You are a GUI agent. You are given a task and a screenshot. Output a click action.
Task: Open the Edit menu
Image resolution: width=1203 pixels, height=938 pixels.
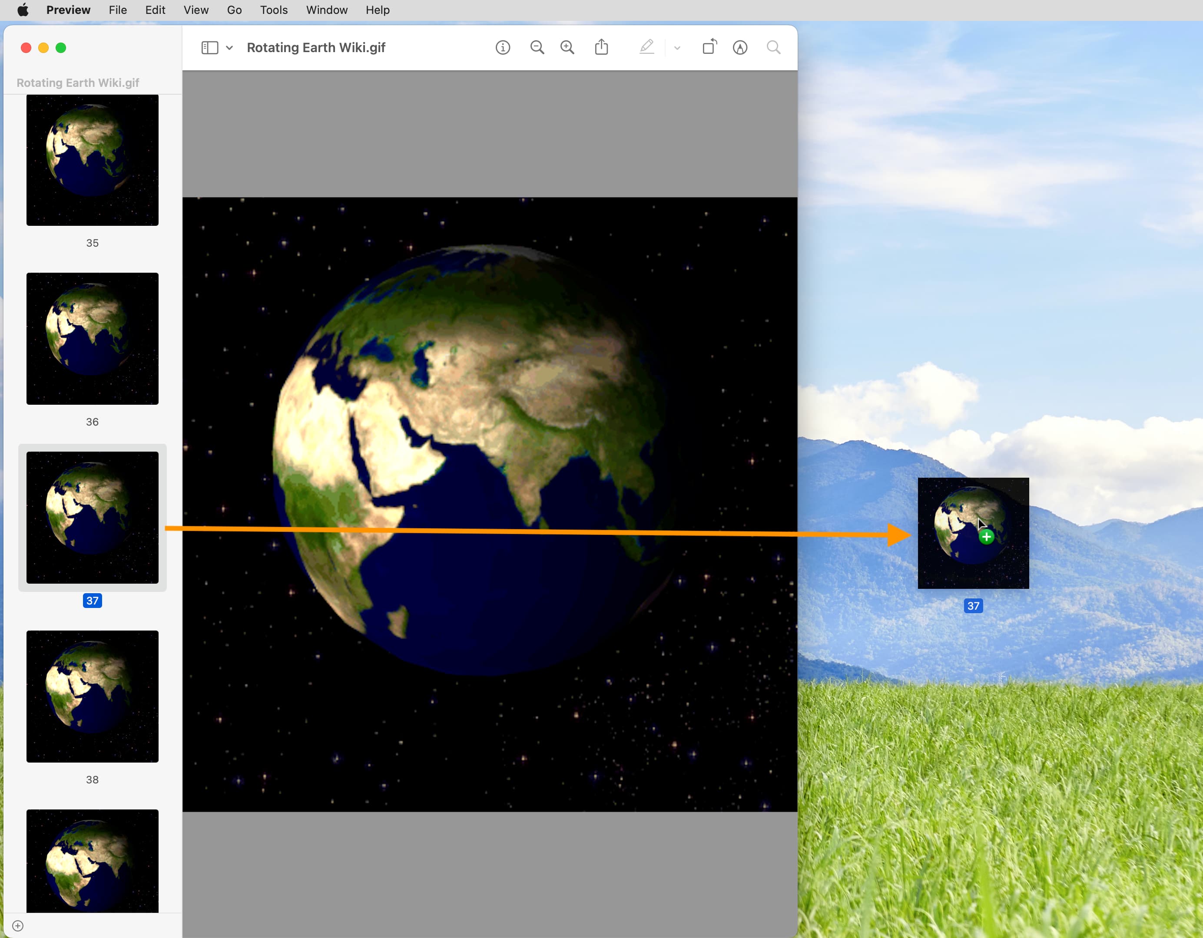(x=156, y=10)
